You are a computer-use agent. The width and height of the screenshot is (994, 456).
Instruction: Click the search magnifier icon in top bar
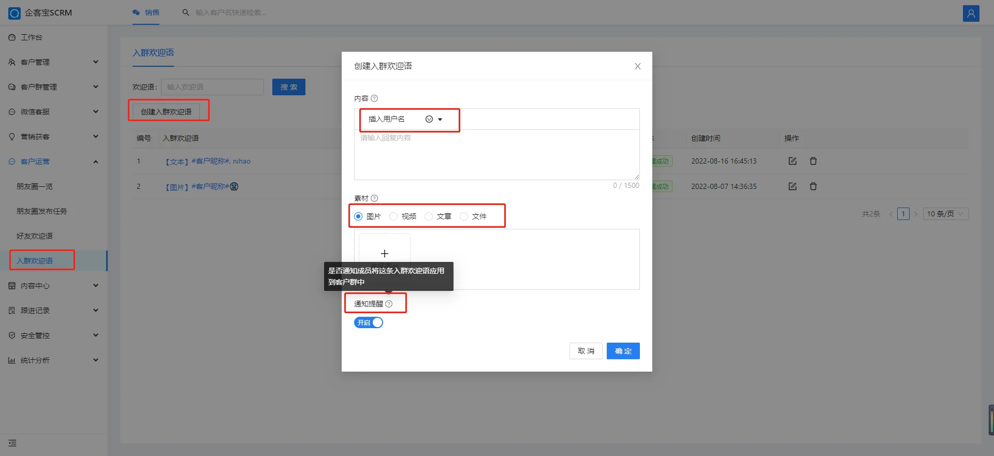(185, 12)
